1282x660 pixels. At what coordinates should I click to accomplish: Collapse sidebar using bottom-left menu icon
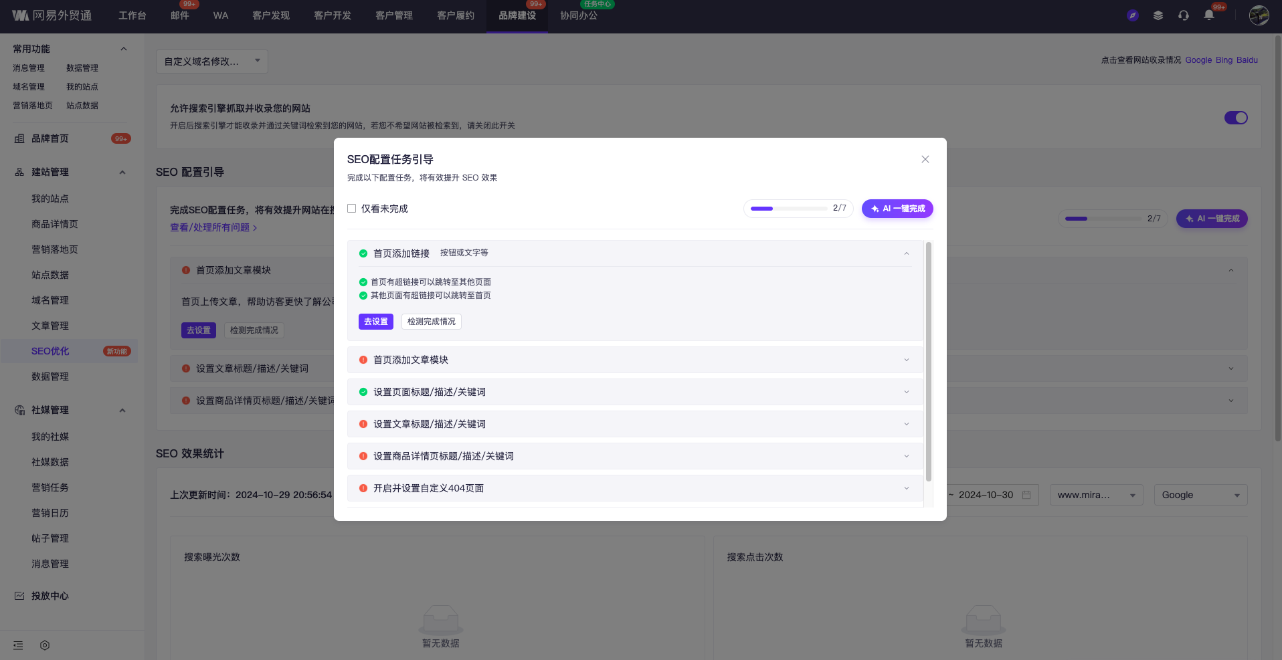click(x=18, y=645)
